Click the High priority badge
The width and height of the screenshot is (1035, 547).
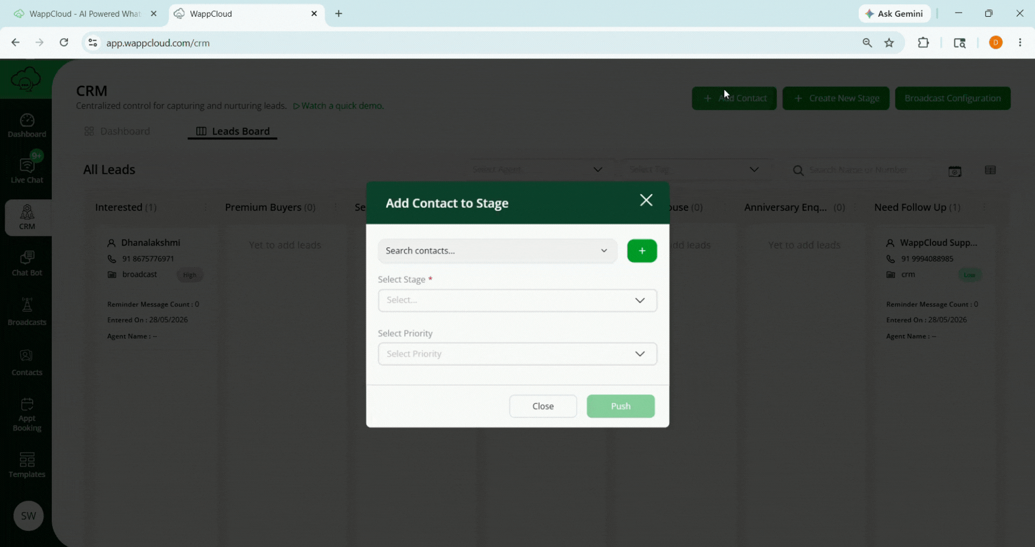click(x=190, y=275)
